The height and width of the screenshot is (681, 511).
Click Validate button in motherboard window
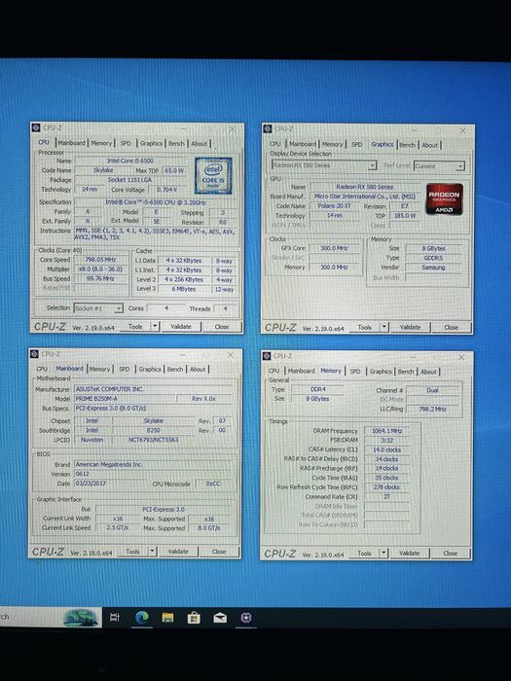click(178, 552)
